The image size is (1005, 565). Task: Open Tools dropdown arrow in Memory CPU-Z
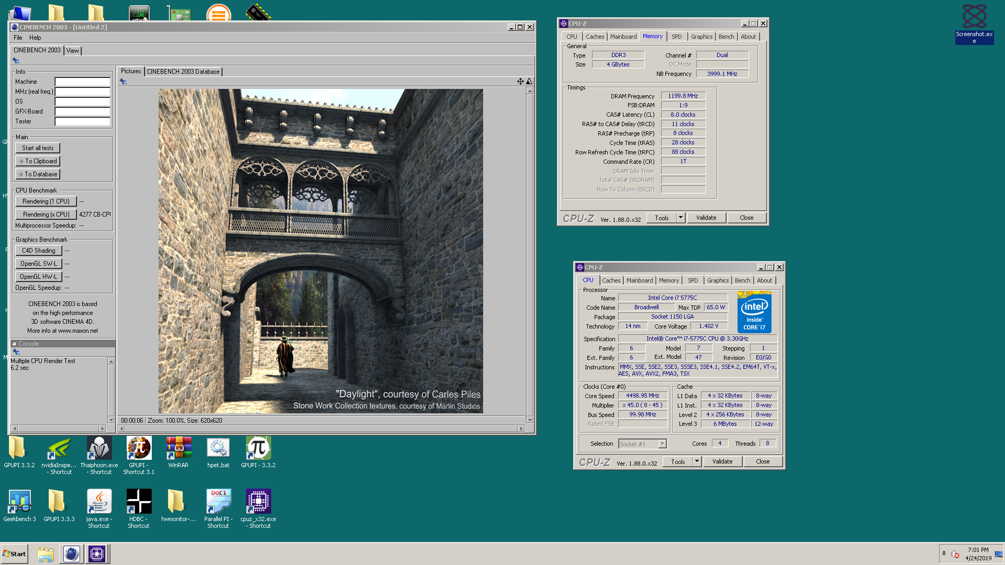[680, 218]
